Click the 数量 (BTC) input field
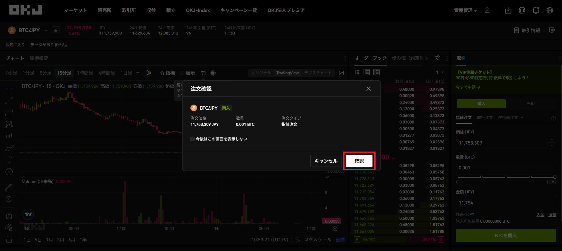562x251 pixels. coord(506,168)
